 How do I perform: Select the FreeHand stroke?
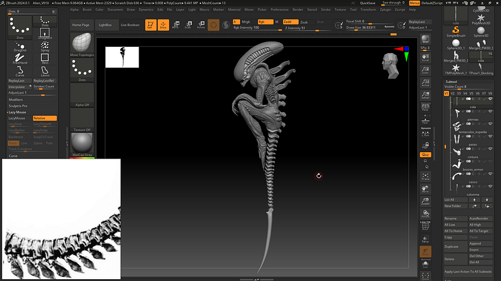pyautogui.click(x=20, y=59)
